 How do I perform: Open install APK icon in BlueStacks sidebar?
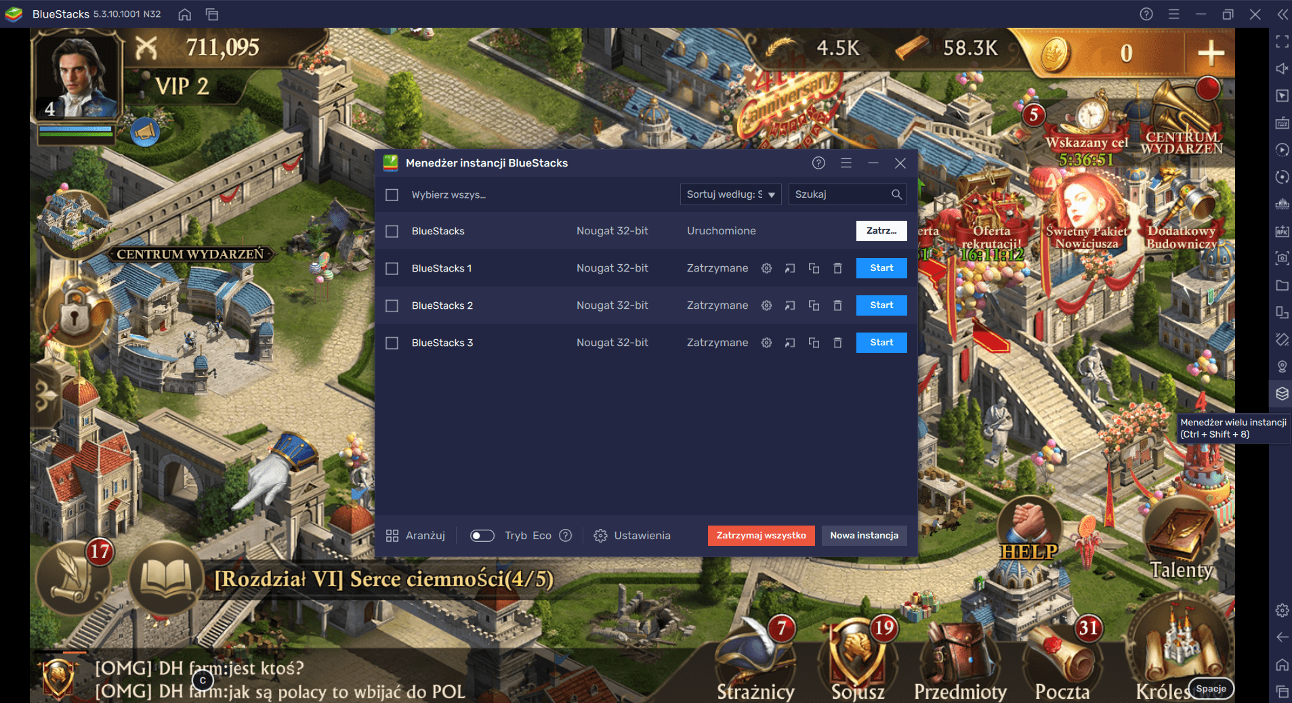(1282, 231)
